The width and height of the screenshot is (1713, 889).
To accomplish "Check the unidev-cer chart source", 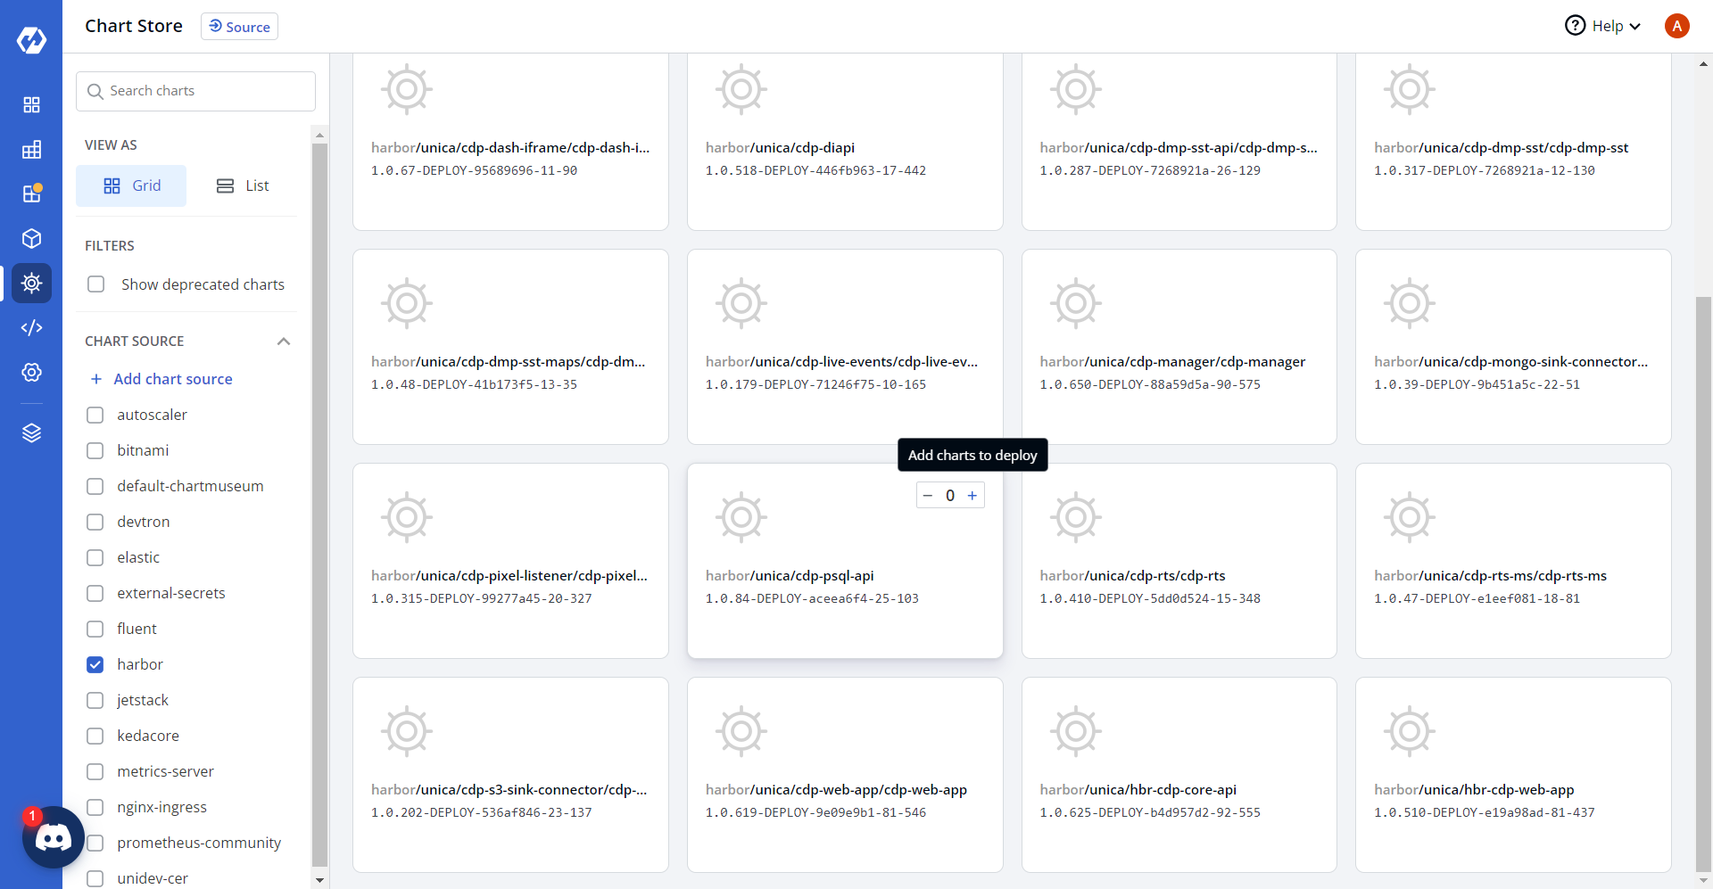I will point(95,879).
